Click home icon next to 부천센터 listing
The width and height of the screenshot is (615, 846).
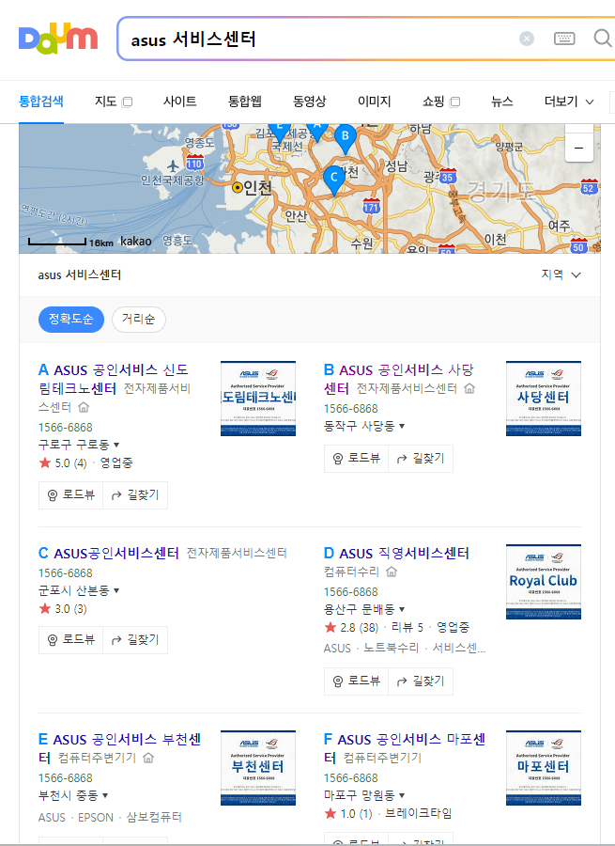(x=148, y=758)
